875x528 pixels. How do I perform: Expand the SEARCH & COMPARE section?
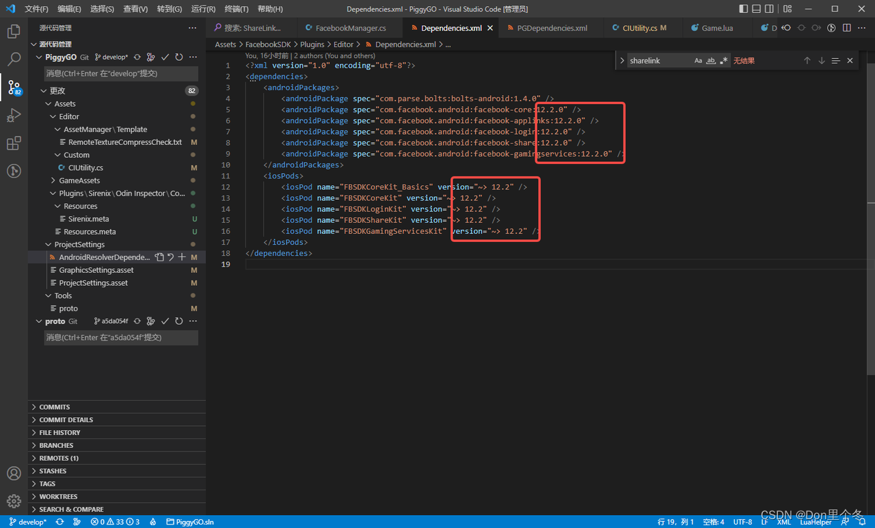[116, 510]
